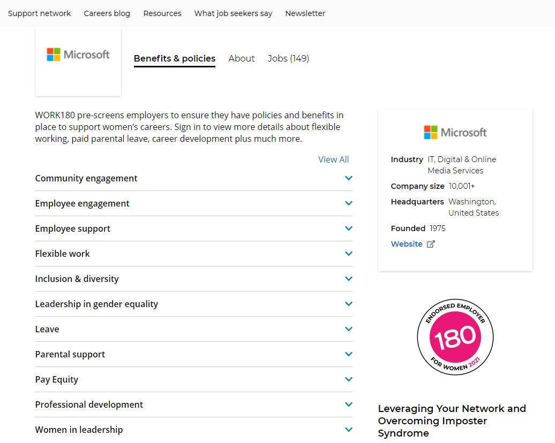Viewport: 555px width, 443px height.
Task: Select the Benefits & policies tab
Action: pyautogui.click(x=175, y=59)
